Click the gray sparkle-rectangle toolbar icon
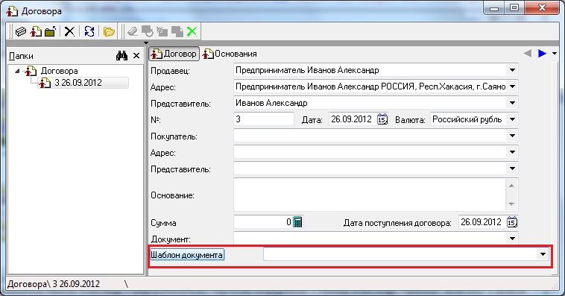Image resolution: width=565 pixels, height=296 pixels. point(162,32)
